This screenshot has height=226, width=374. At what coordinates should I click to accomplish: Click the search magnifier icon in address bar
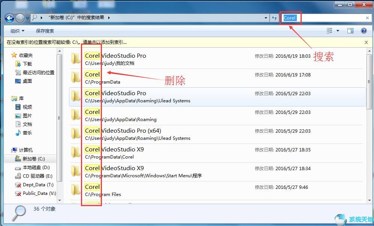click(x=34, y=17)
